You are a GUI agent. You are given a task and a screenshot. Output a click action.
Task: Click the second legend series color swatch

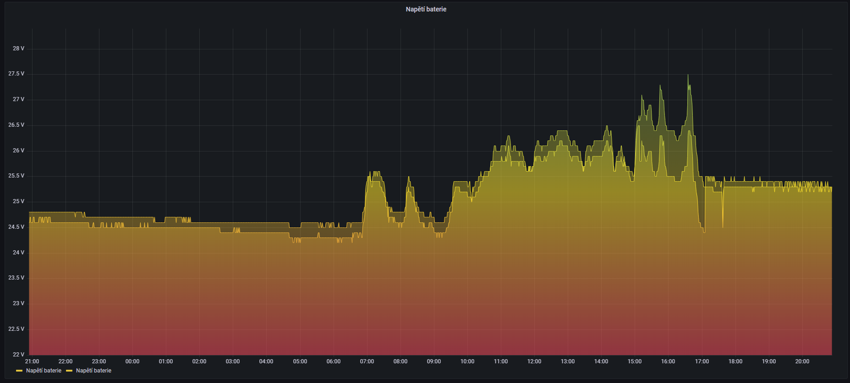(69, 371)
